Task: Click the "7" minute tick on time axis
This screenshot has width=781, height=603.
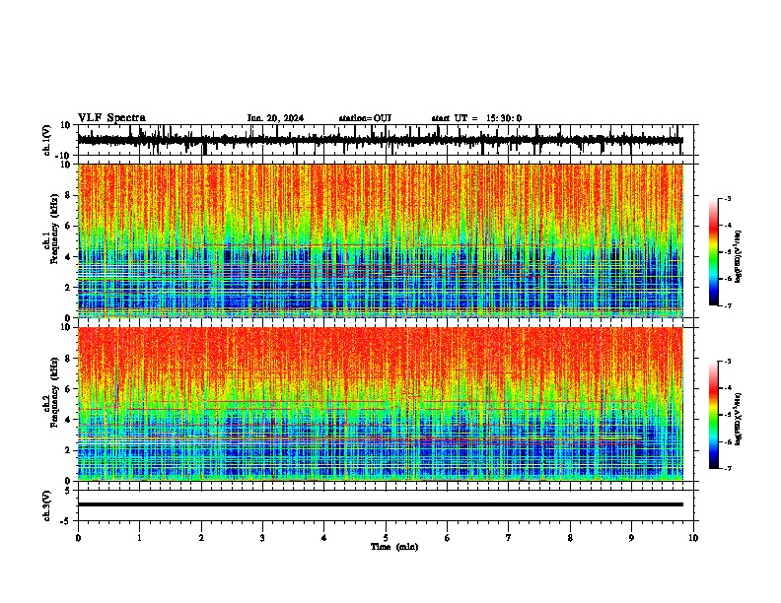Action: (x=509, y=538)
